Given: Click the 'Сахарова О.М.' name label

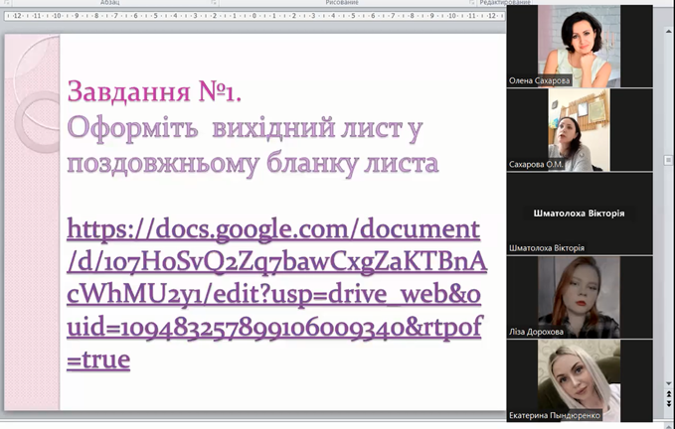Looking at the screenshot, I should (x=536, y=164).
